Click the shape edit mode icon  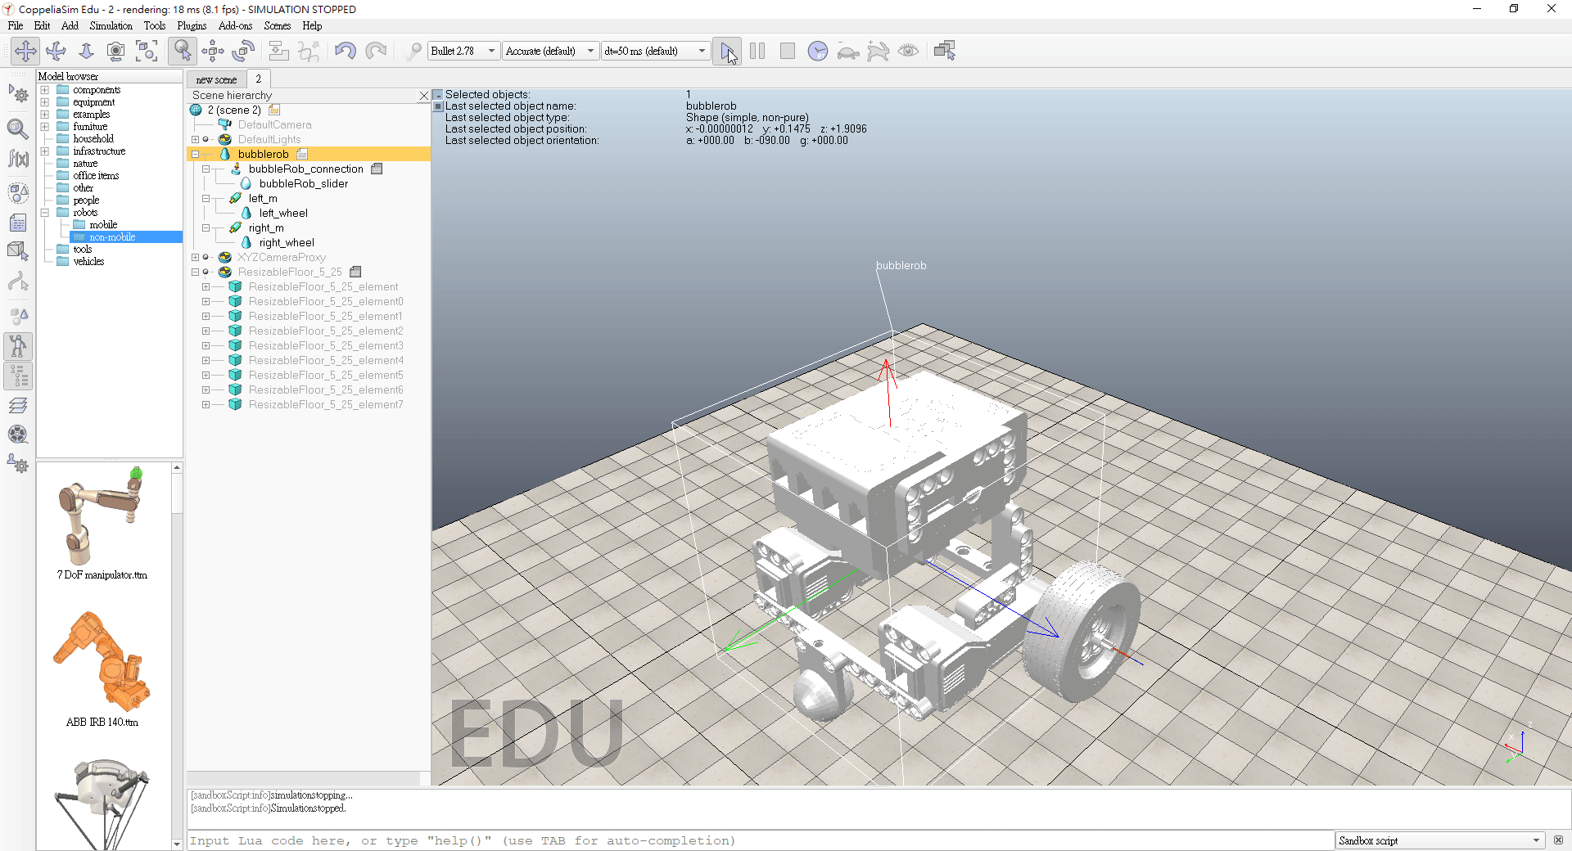18,252
